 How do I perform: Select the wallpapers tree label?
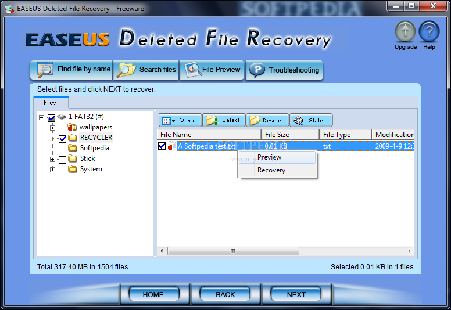click(x=96, y=127)
